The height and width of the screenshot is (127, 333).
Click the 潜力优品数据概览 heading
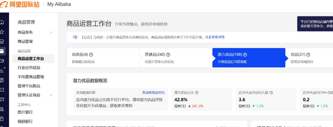(90, 81)
